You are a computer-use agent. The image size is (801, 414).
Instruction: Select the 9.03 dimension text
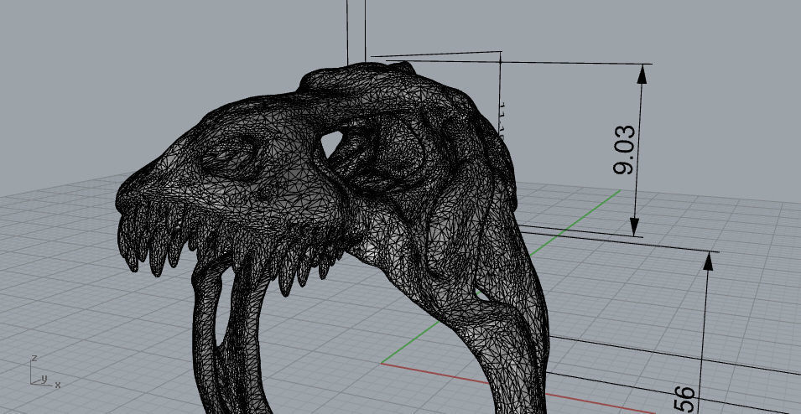tap(624, 149)
